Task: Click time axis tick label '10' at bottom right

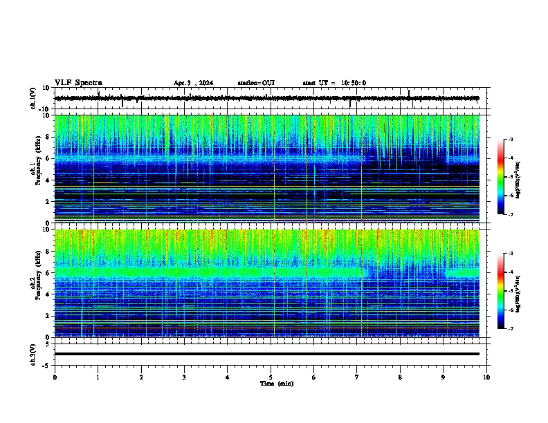Action: pyautogui.click(x=486, y=377)
